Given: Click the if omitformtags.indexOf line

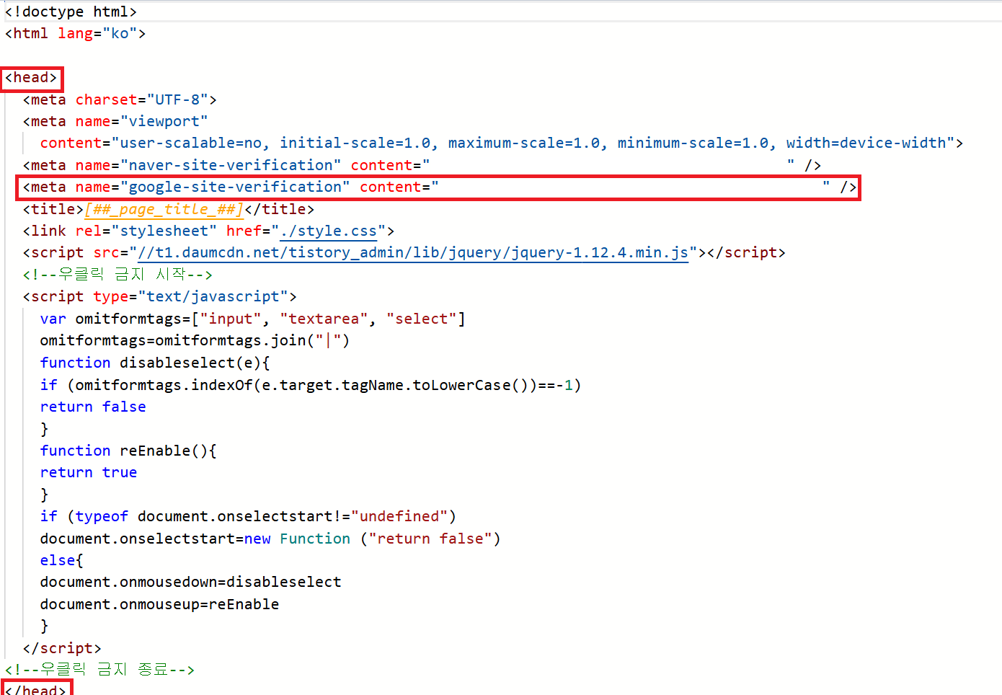Looking at the screenshot, I should click(x=311, y=386).
